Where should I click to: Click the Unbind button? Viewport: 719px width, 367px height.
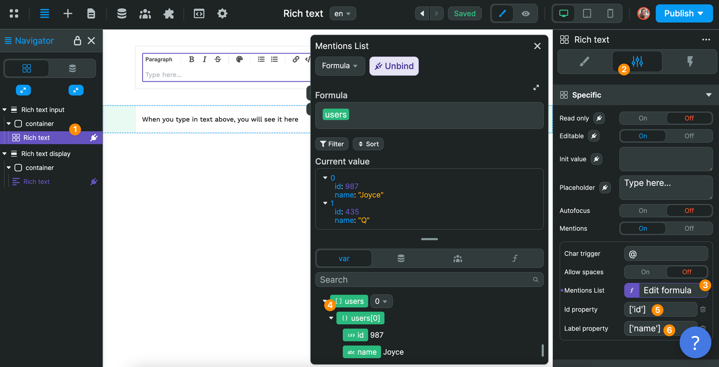[x=394, y=66]
